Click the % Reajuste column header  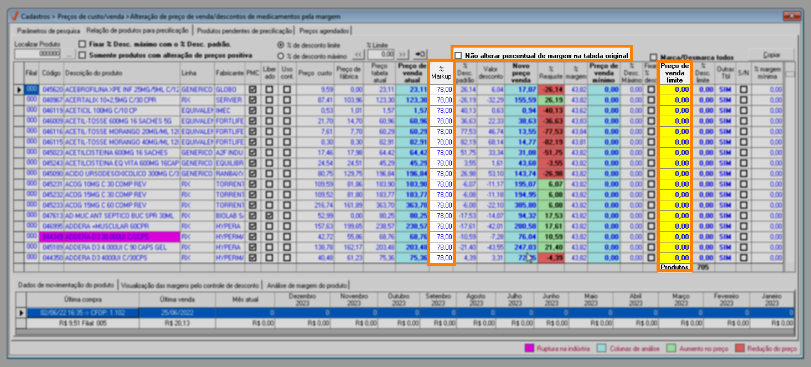[x=551, y=73]
